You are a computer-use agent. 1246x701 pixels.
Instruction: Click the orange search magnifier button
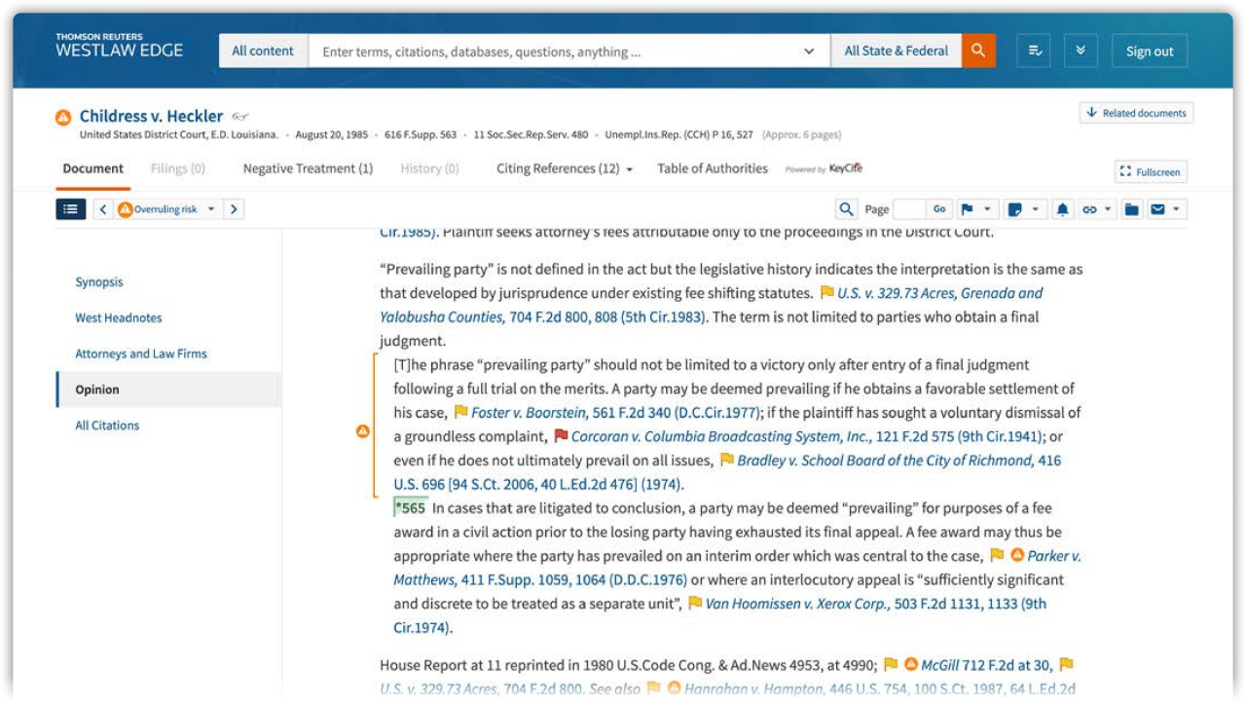click(978, 50)
